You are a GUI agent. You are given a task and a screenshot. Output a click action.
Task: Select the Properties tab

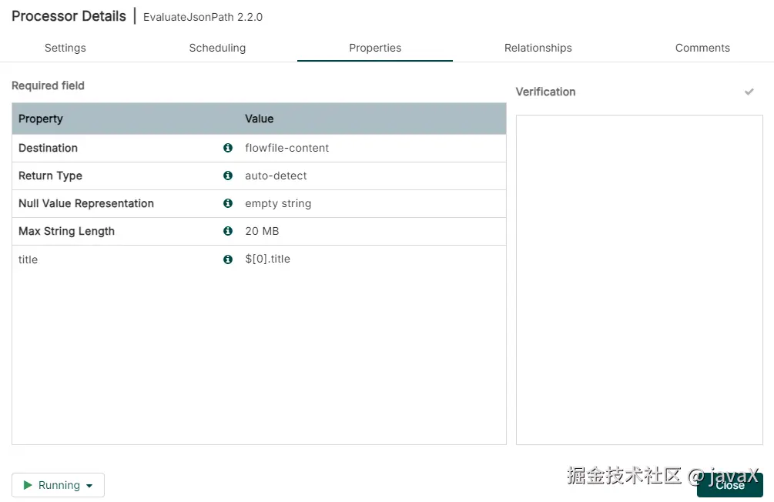[375, 48]
